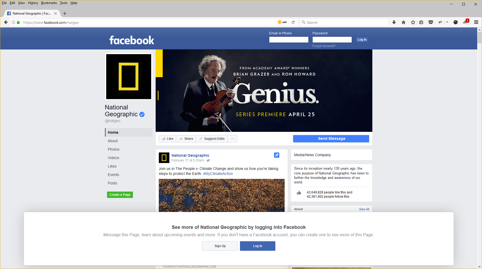Reload the page with the refresh icon
The width and height of the screenshot is (482, 269).
(x=293, y=22)
